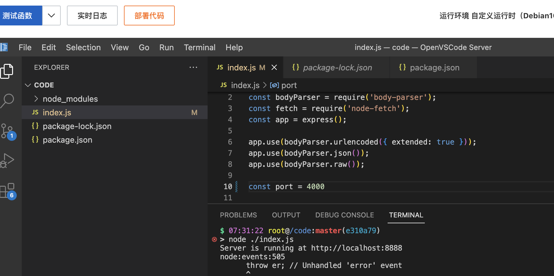Viewport: 554px width, 276px height.
Task: Click JS icon in breadcrumb bar
Action: (224, 85)
